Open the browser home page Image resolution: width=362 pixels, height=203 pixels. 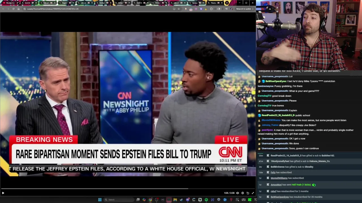pos(18,9)
